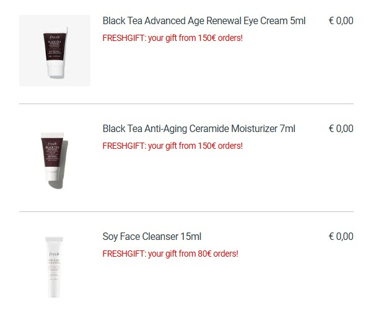Open the Soy Face Cleanser tube image
This screenshot has height=323, width=379.
click(54, 267)
